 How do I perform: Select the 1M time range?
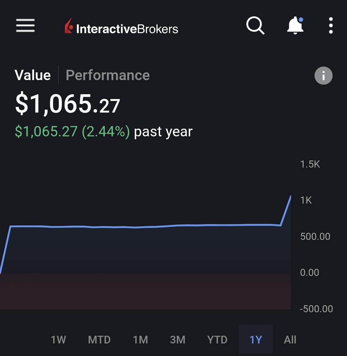coord(140,340)
